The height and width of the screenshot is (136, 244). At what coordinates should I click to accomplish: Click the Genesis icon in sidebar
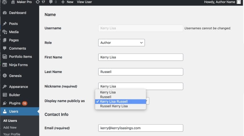point(5,76)
